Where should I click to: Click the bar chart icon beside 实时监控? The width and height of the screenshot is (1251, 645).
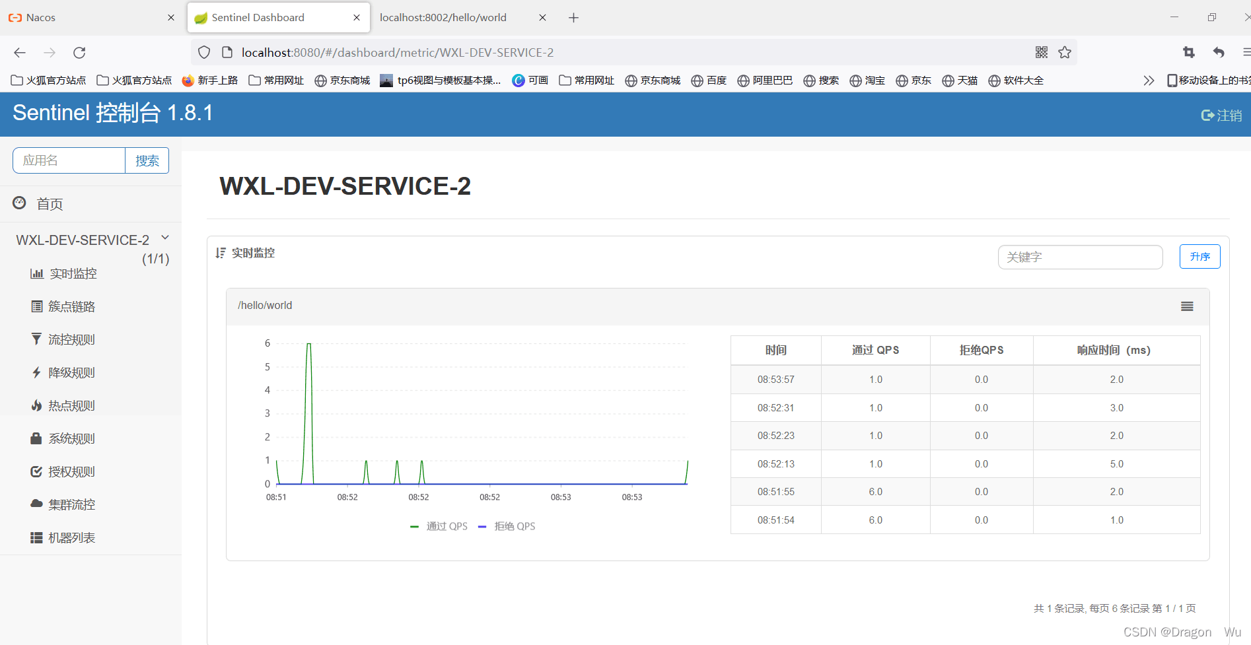click(x=37, y=273)
